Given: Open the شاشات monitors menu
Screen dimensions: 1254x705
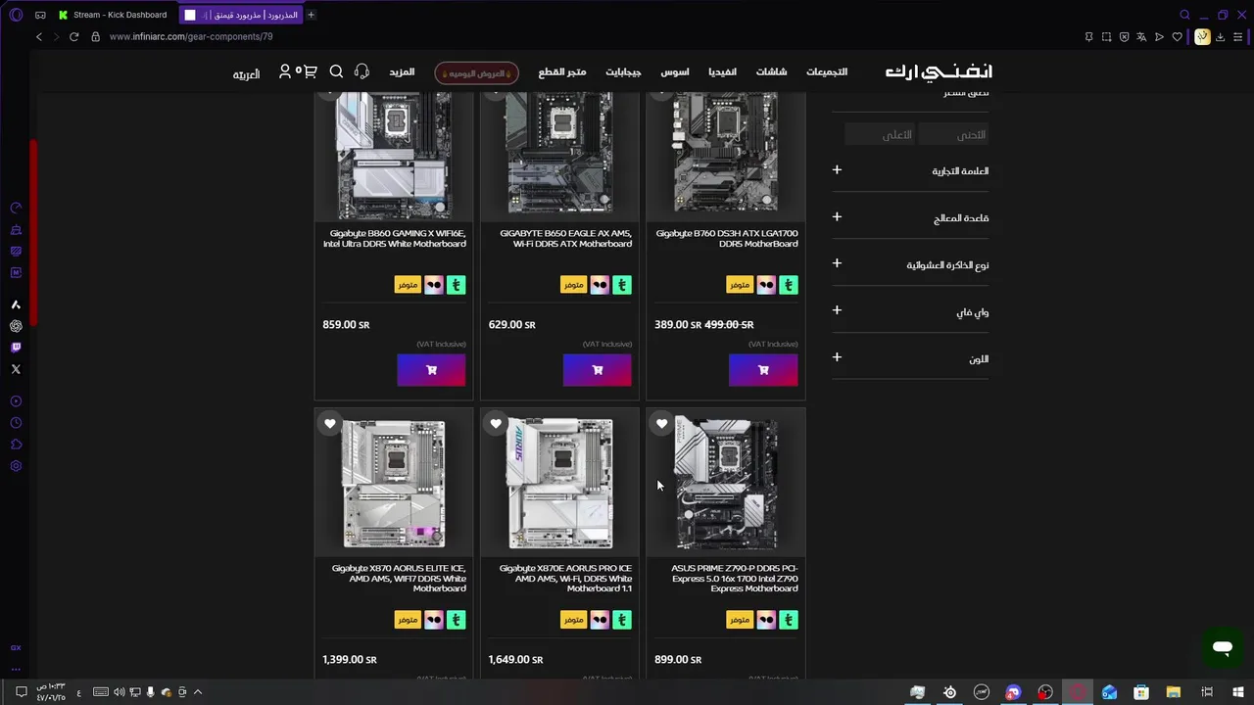Looking at the screenshot, I should click(771, 71).
